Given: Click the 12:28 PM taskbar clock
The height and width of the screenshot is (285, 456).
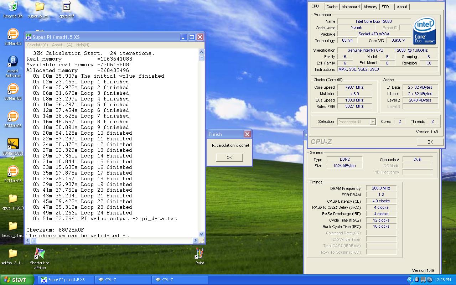Looking at the screenshot, I should pos(442,280).
